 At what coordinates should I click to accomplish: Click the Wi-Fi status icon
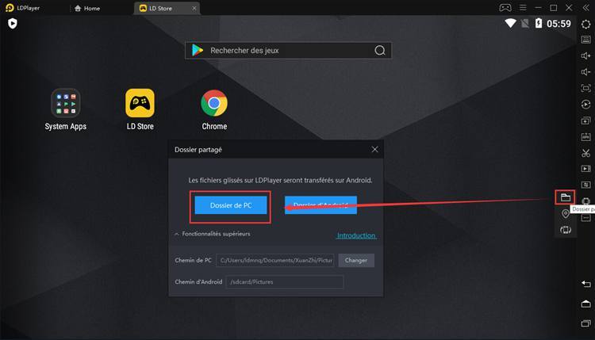(510, 24)
